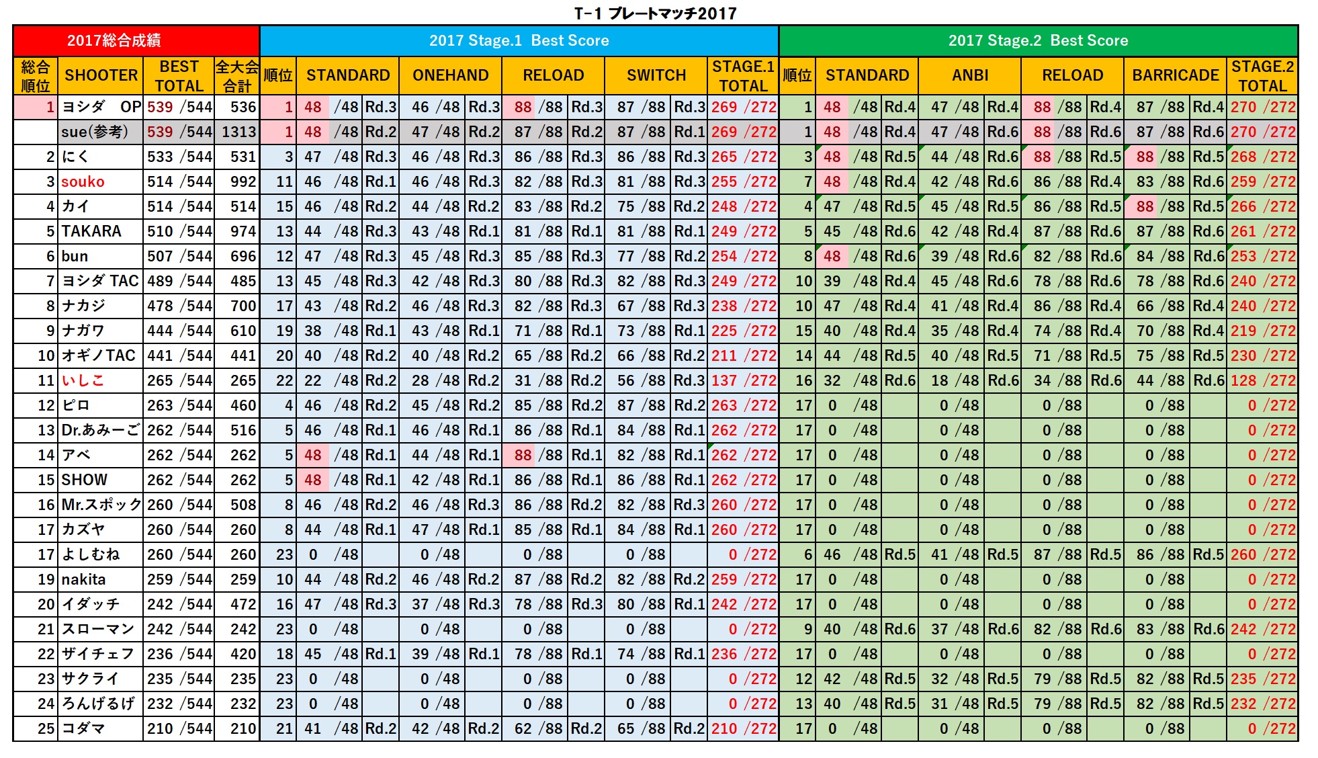Click the BEST TOTAL column header

(179, 75)
